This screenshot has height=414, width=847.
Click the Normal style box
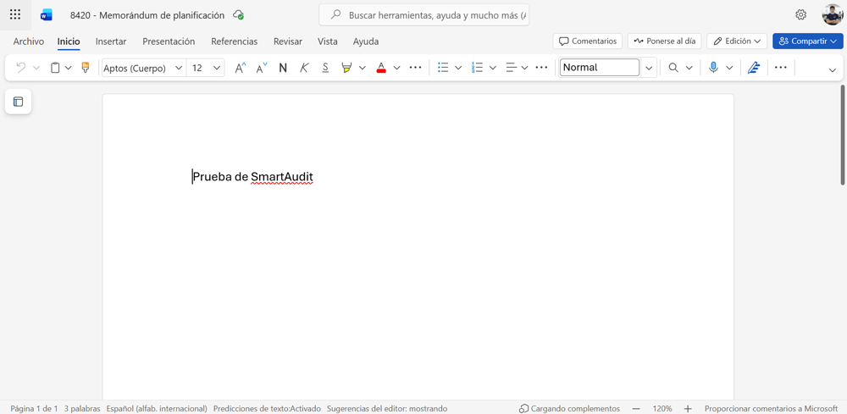click(600, 68)
